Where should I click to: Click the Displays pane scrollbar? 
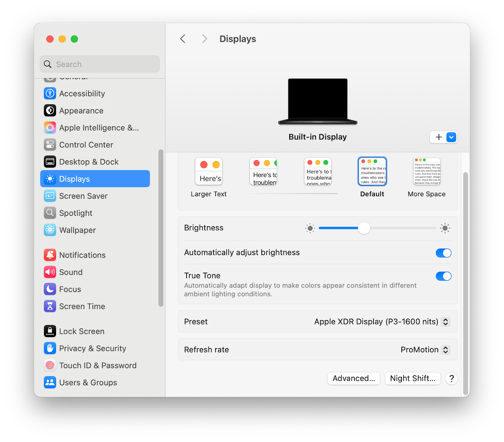[x=466, y=284]
